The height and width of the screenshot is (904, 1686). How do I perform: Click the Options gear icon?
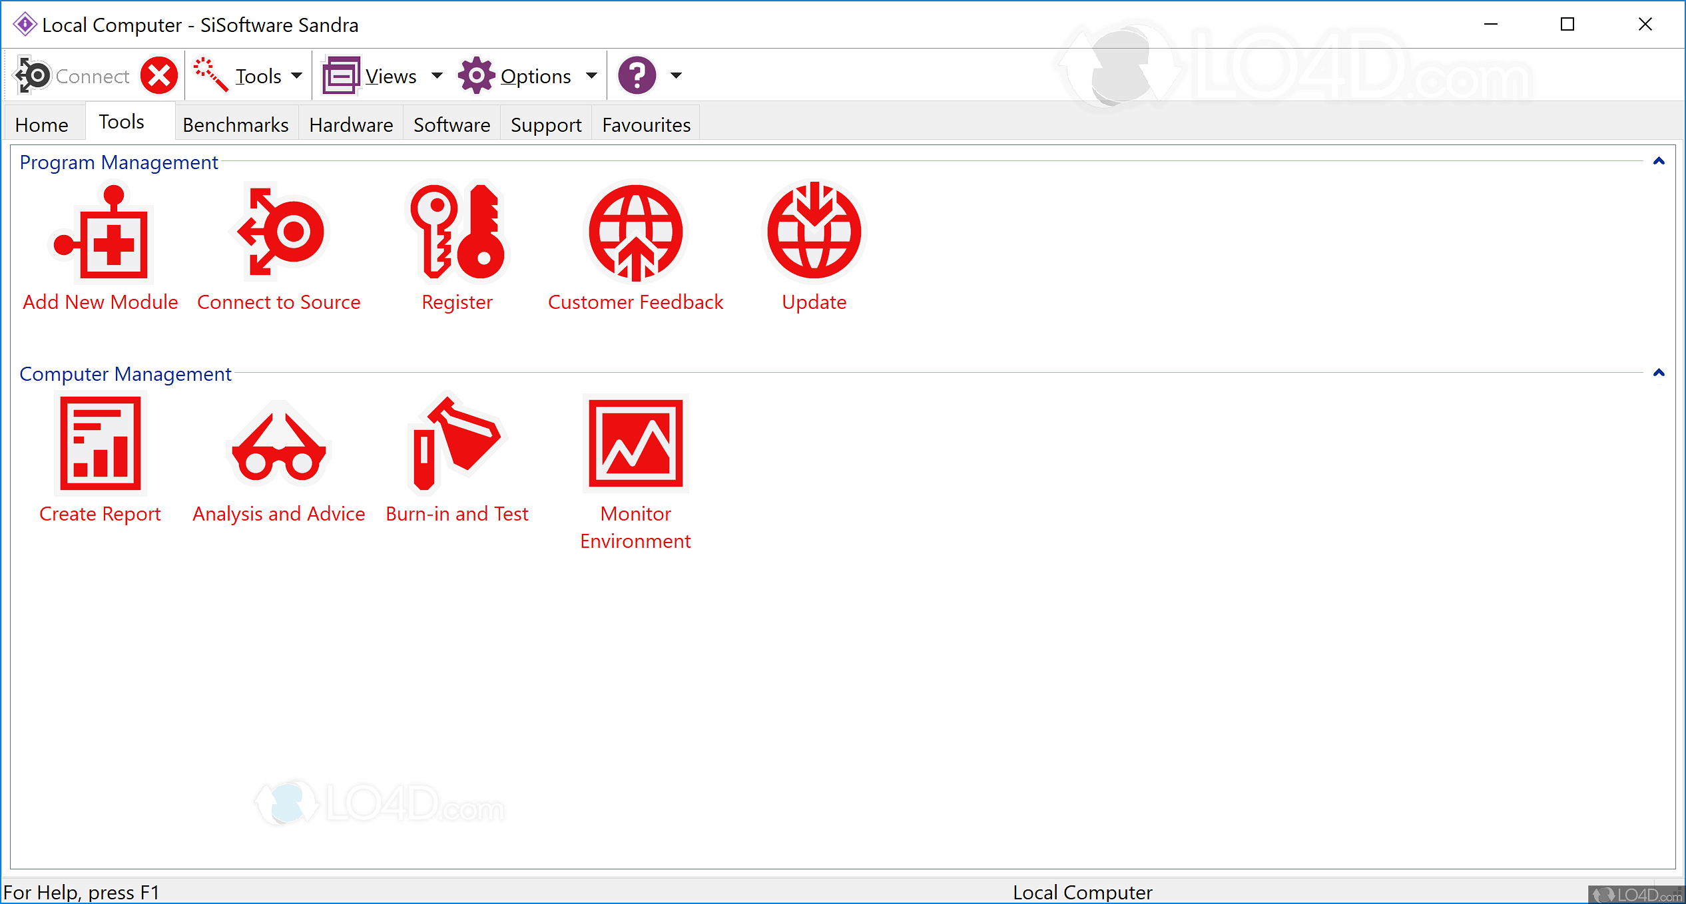475,75
